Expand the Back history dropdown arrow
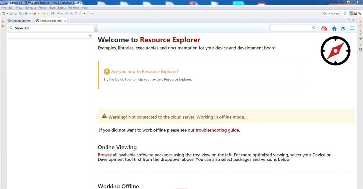Viewport: 363px width, 189px height. tap(85, 13)
